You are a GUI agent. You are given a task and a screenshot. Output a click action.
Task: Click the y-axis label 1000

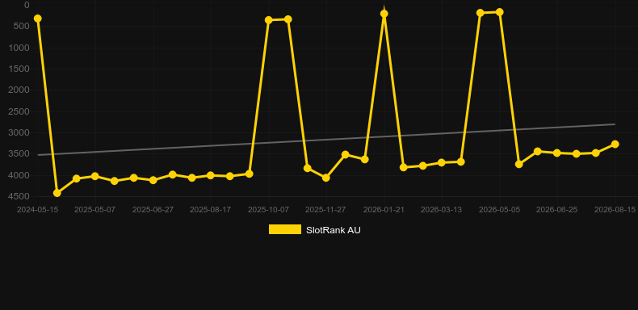coord(19,48)
